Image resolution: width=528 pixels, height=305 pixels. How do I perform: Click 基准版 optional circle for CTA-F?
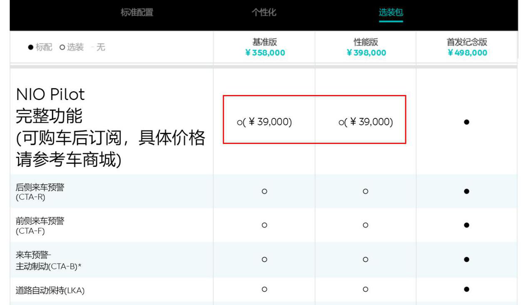coord(264,225)
